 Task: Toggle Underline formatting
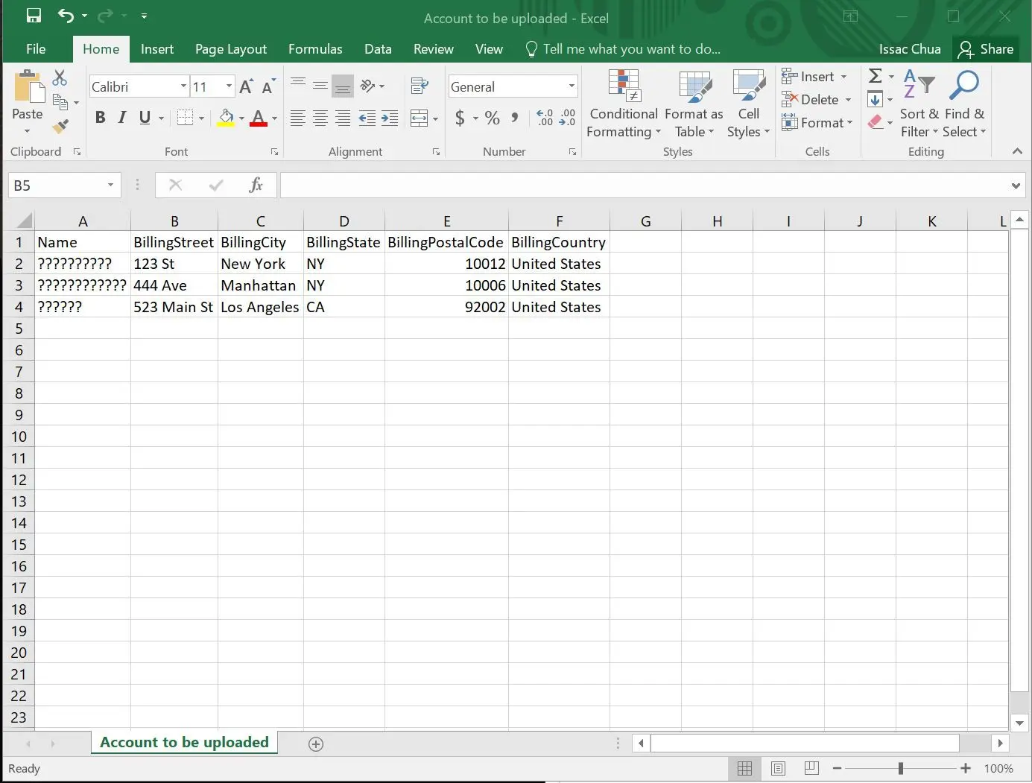(x=145, y=118)
